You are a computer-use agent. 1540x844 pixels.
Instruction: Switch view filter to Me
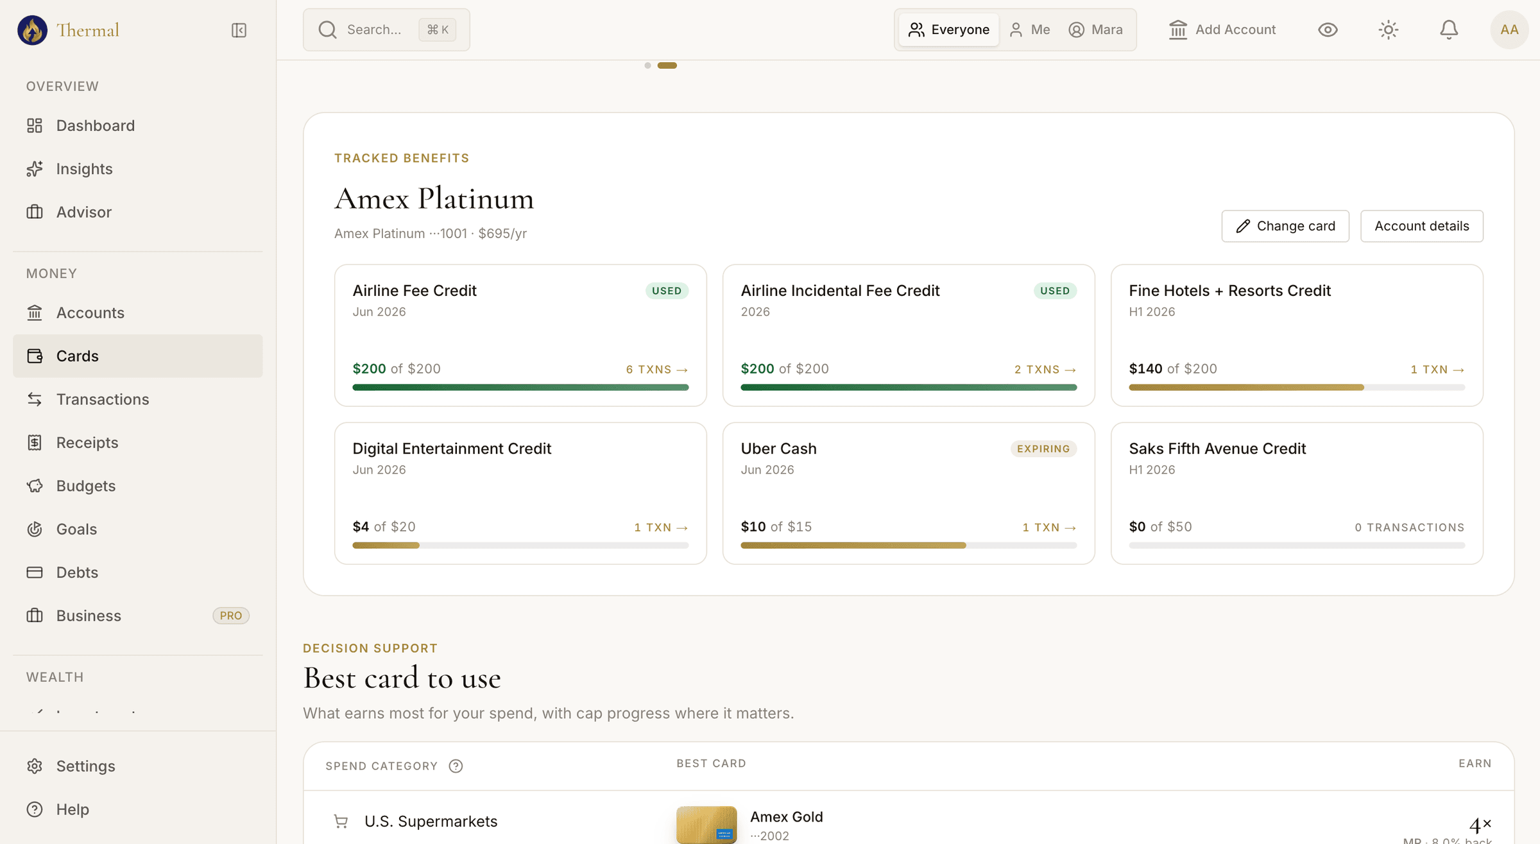point(1029,30)
